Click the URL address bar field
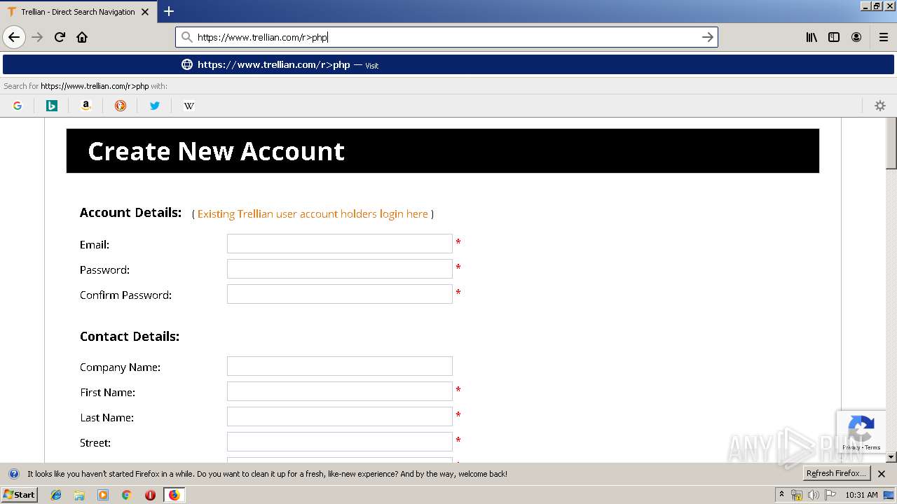The image size is (897, 504). tap(445, 37)
